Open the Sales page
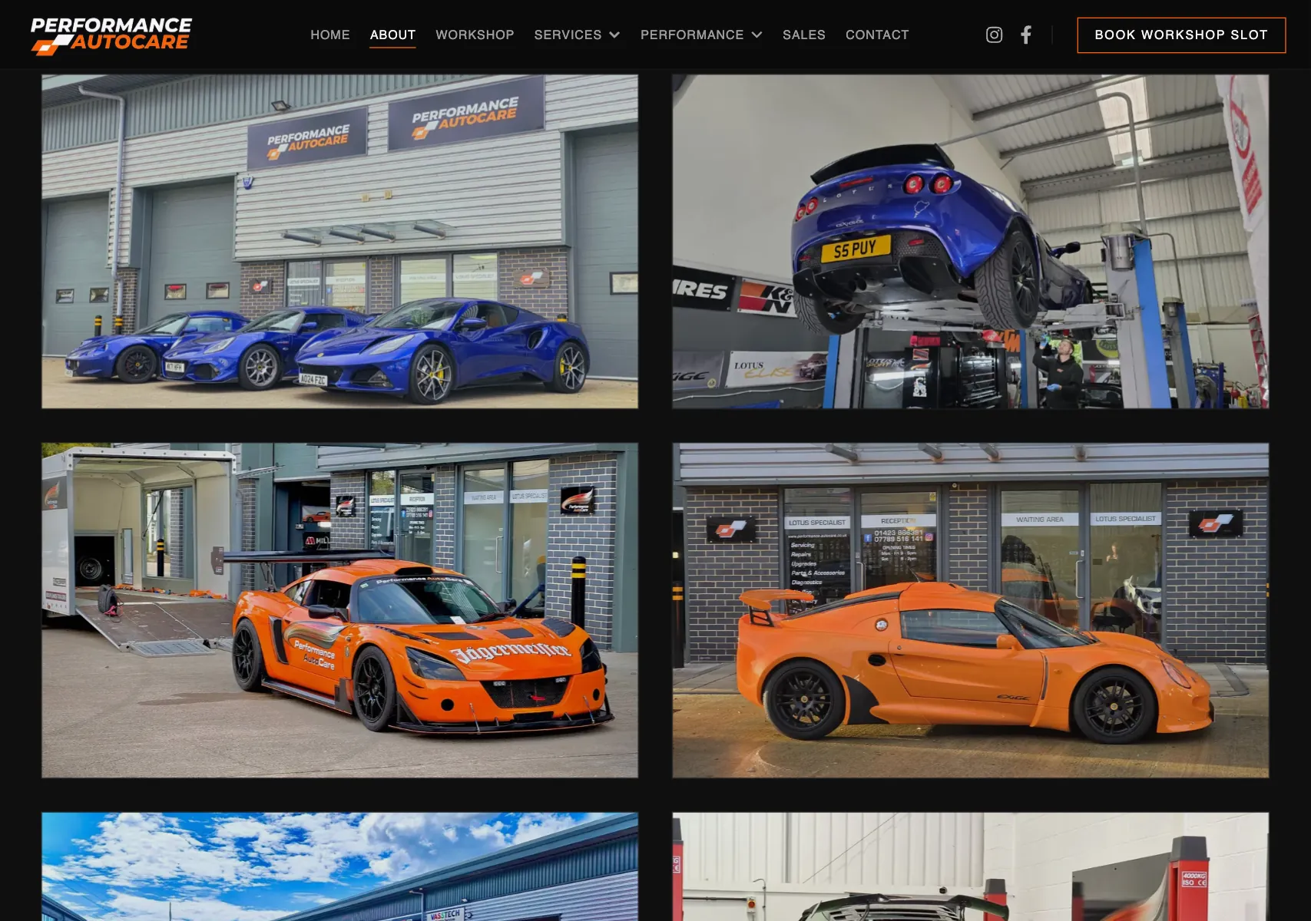 [x=804, y=35]
